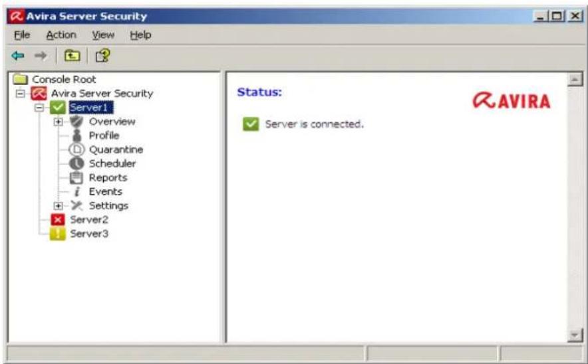Open the Scheduler item

pyautogui.click(x=112, y=163)
